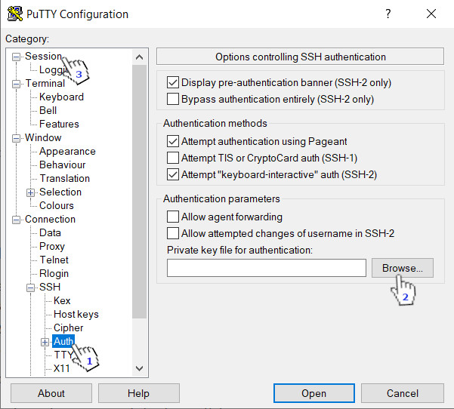Select Session category
Screen dimensions: 454x409
click(x=43, y=56)
